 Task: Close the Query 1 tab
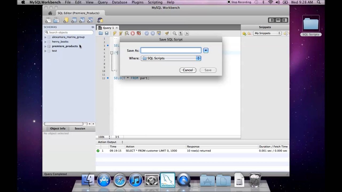117,28
